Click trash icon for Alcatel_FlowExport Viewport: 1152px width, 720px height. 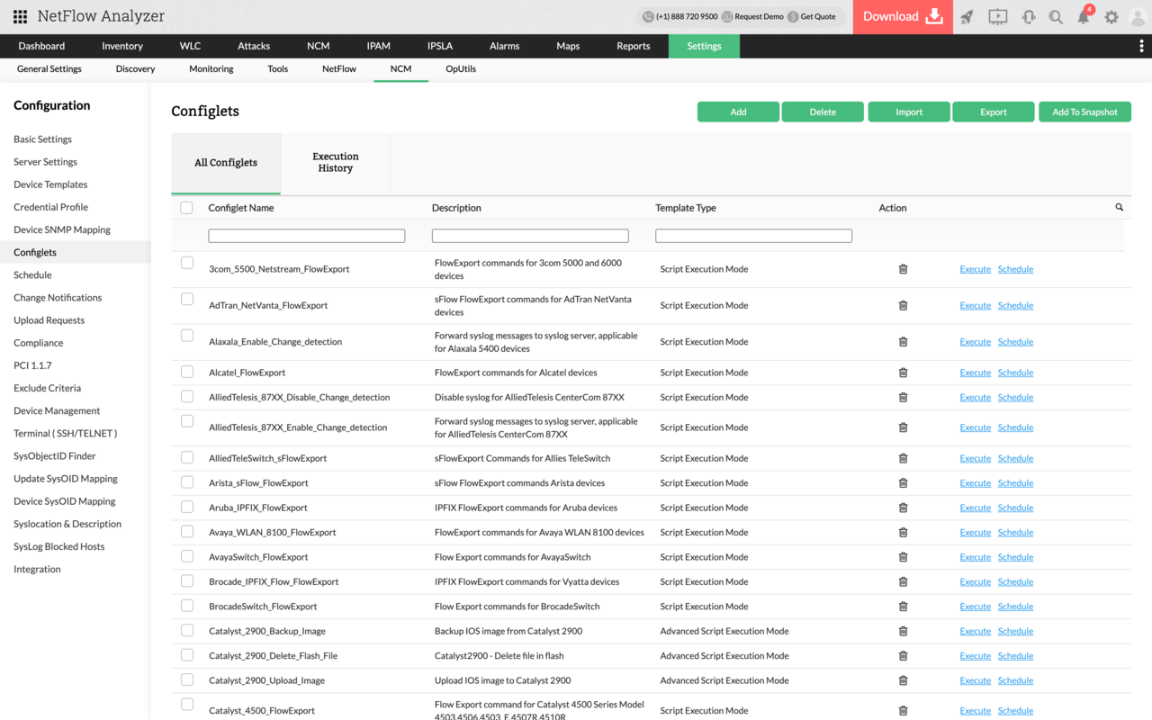tap(903, 373)
